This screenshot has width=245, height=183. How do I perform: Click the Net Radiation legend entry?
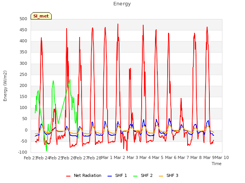tap(84, 175)
